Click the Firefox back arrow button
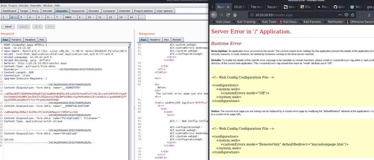Image resolution: width=374 pixels, height=160 pixels. pos(214,15)
